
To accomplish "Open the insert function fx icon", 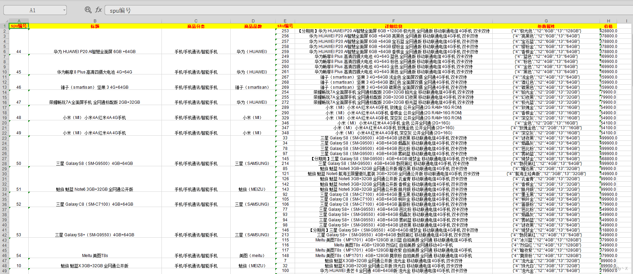I will (98, 10).
